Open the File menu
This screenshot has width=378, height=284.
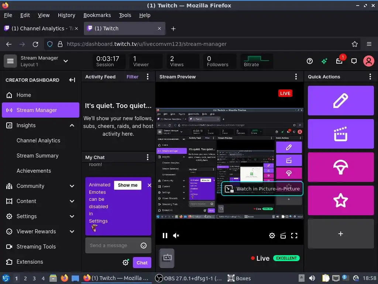click(x=8, y=15)
